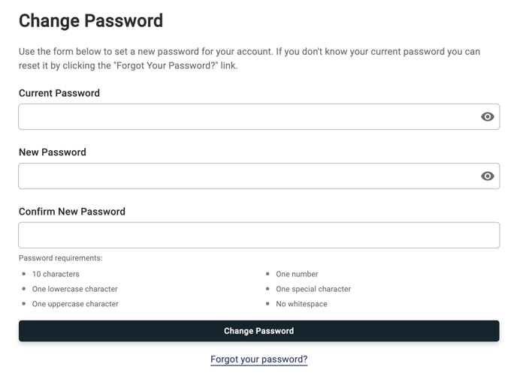
Task: Click into the New Password text box
Action: coord(258,176)
